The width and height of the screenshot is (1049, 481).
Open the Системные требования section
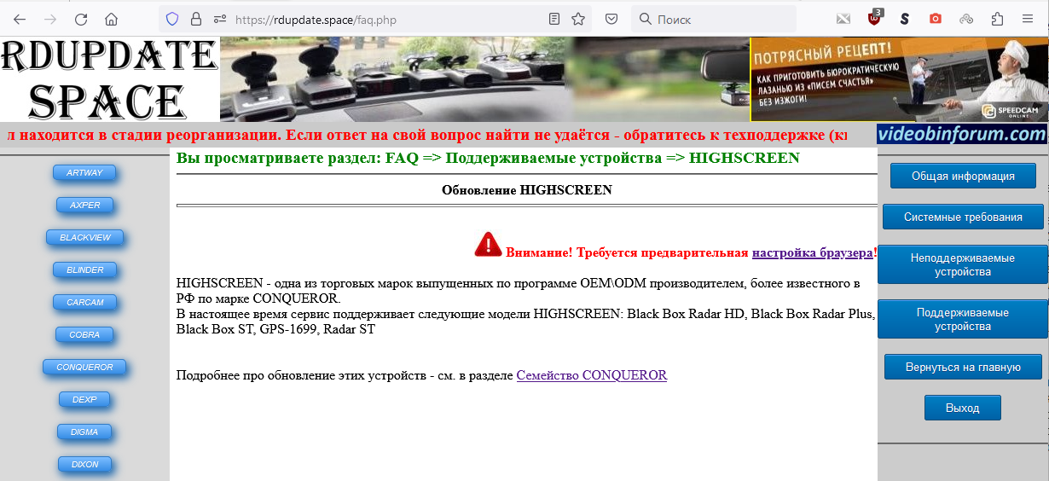(x=963, y=217)
